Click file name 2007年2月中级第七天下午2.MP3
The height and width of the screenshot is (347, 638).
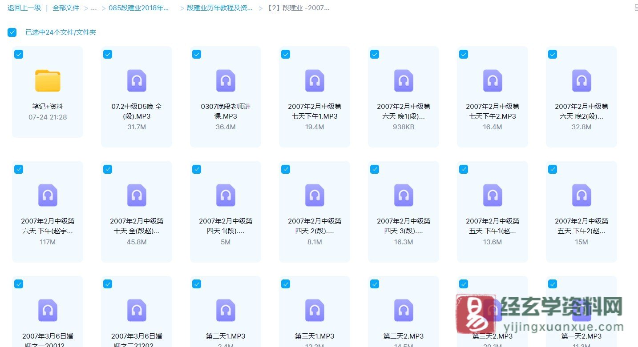pyautogui.click(x=493, y=112)
